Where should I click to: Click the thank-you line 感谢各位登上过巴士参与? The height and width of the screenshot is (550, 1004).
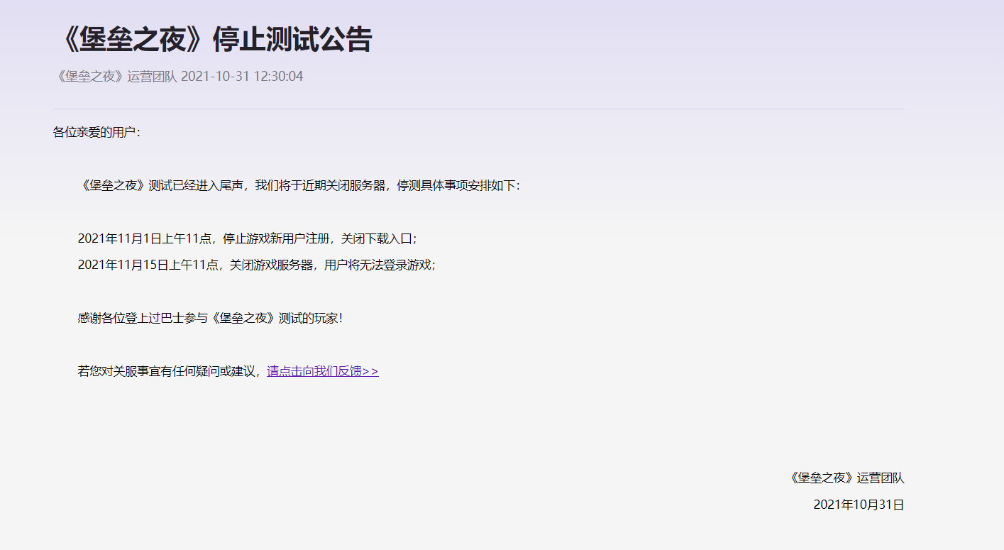(210, 318)
